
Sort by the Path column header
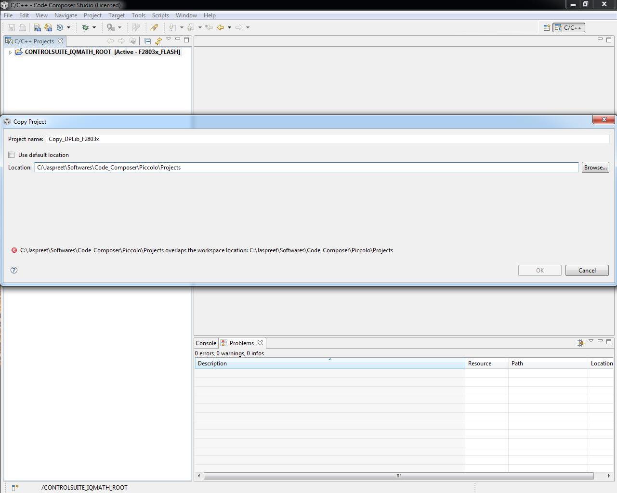(548, 363)
